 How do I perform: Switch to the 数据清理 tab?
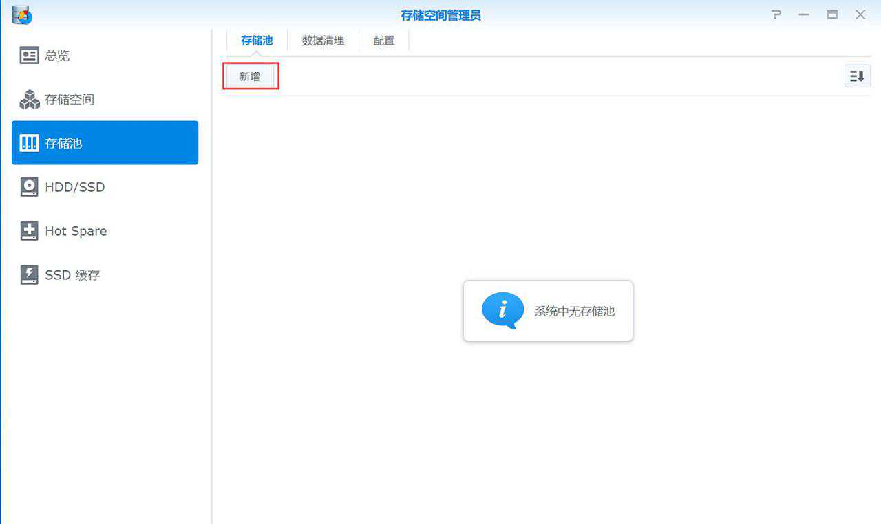pyautogui.click(x=323, y=41)
